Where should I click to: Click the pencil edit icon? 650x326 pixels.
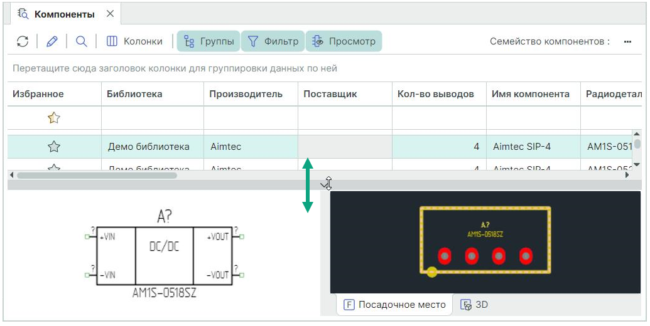pyautogui.click(x=52, y=41)
